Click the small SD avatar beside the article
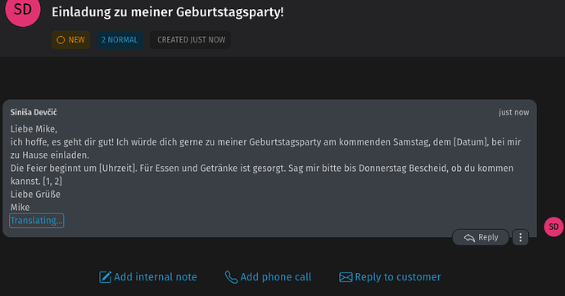The image size is (565, 296). pos(554,226)
